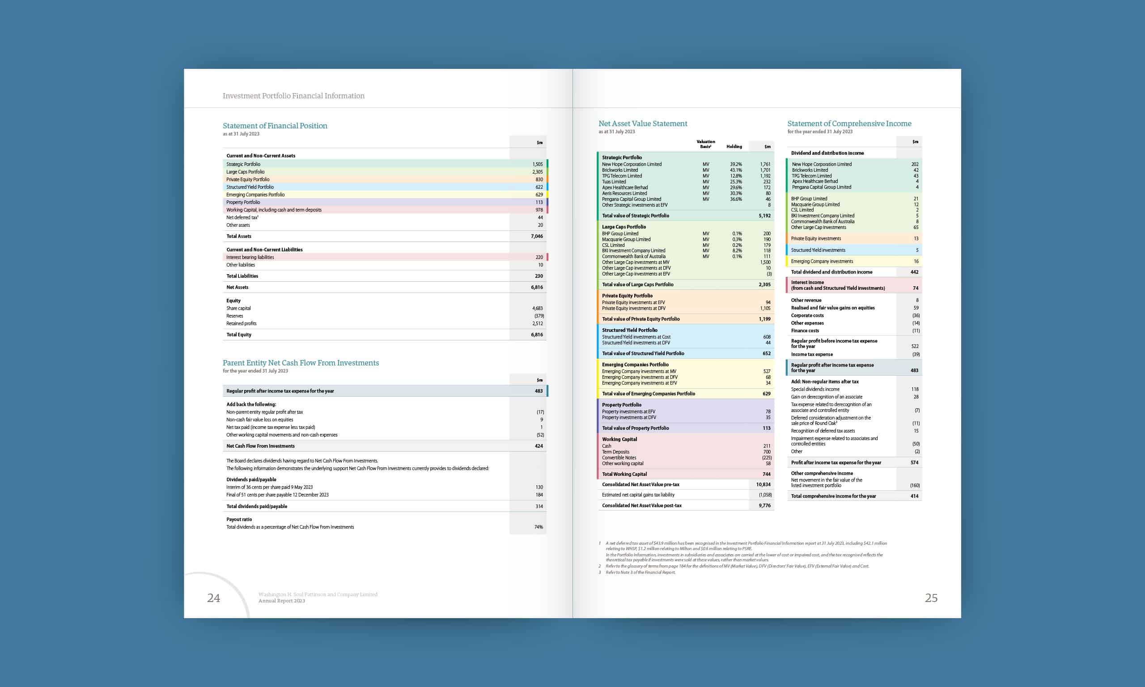Image resolution: width=1145 pixels, height=687 pixels.
Task: Click the 'Share capital' row showing 4,683
Action: click(385, 308)
